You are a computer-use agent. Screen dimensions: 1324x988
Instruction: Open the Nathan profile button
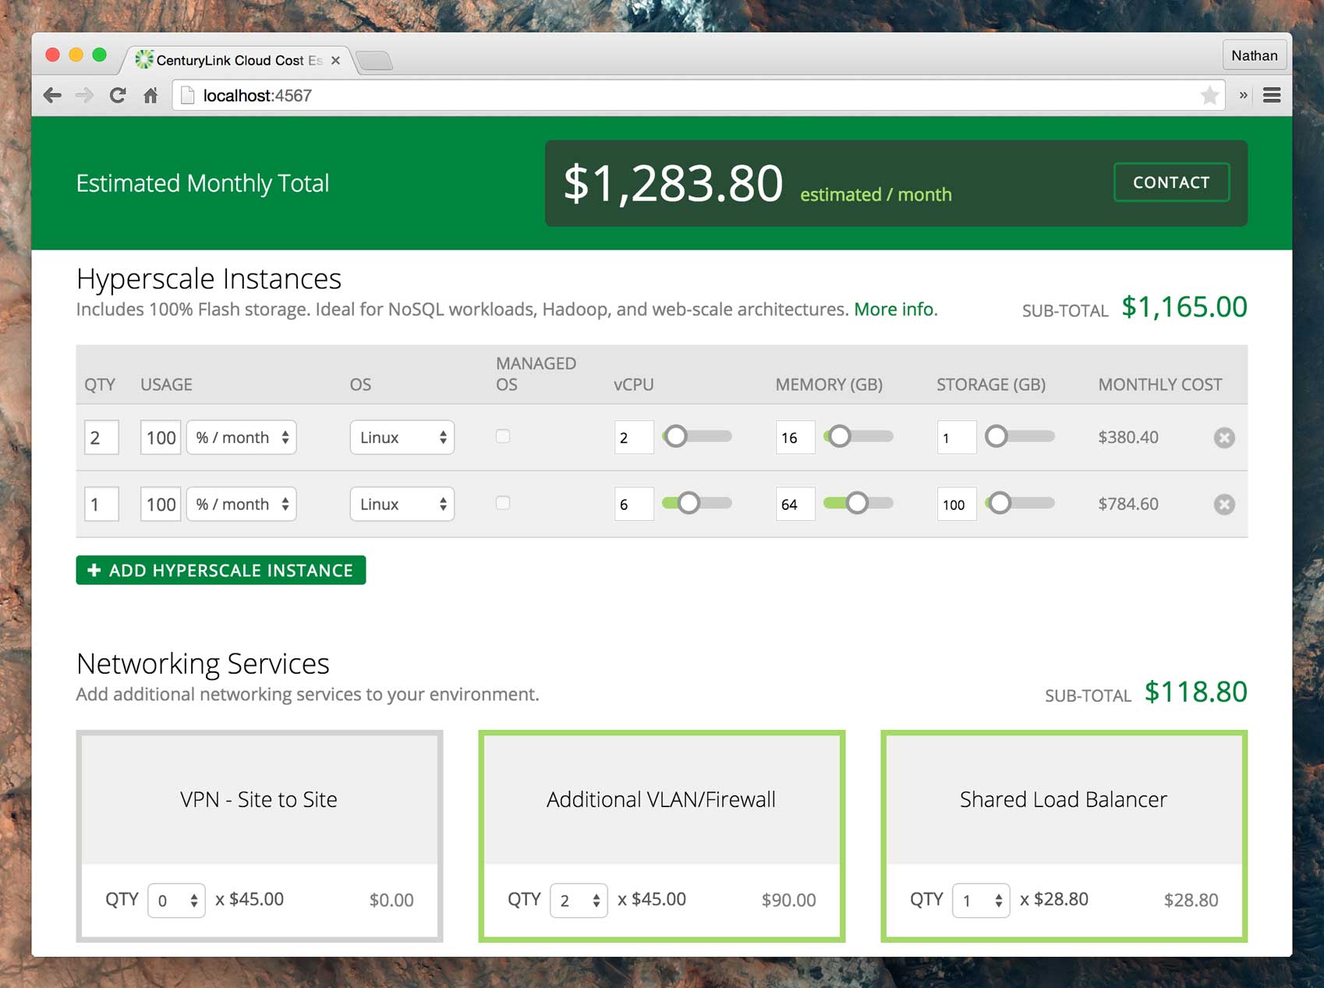[x=1254, y=55]
